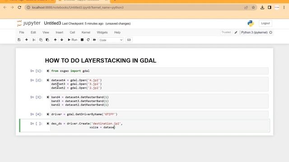Click into the GetDriverByName code cell
This screenshot has height=162, width=289.
coord(159,114)
